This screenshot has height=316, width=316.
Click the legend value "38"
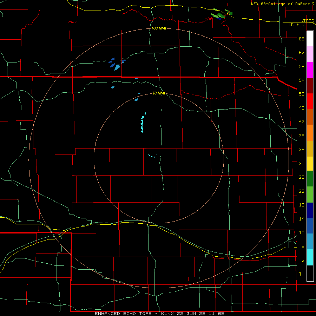(x=302, y=136)
